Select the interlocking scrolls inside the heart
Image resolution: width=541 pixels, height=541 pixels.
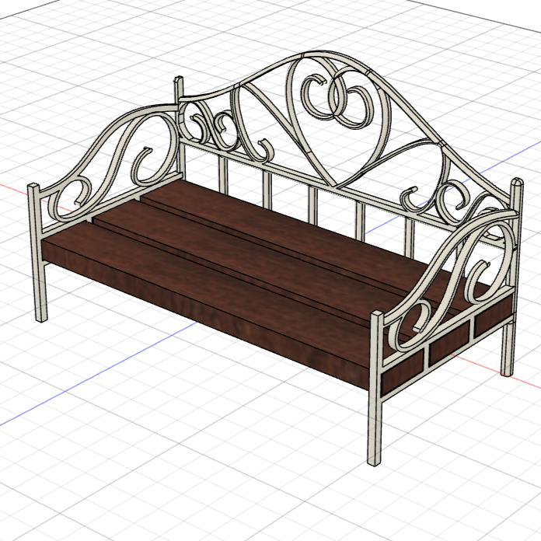[x=337, y=99]
